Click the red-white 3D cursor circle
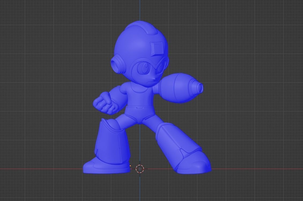 [x=140, y=169]
